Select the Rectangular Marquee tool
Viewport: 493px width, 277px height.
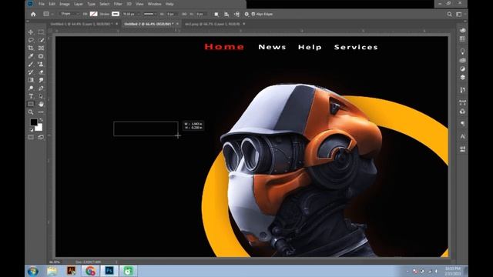(x=41, y=32)
